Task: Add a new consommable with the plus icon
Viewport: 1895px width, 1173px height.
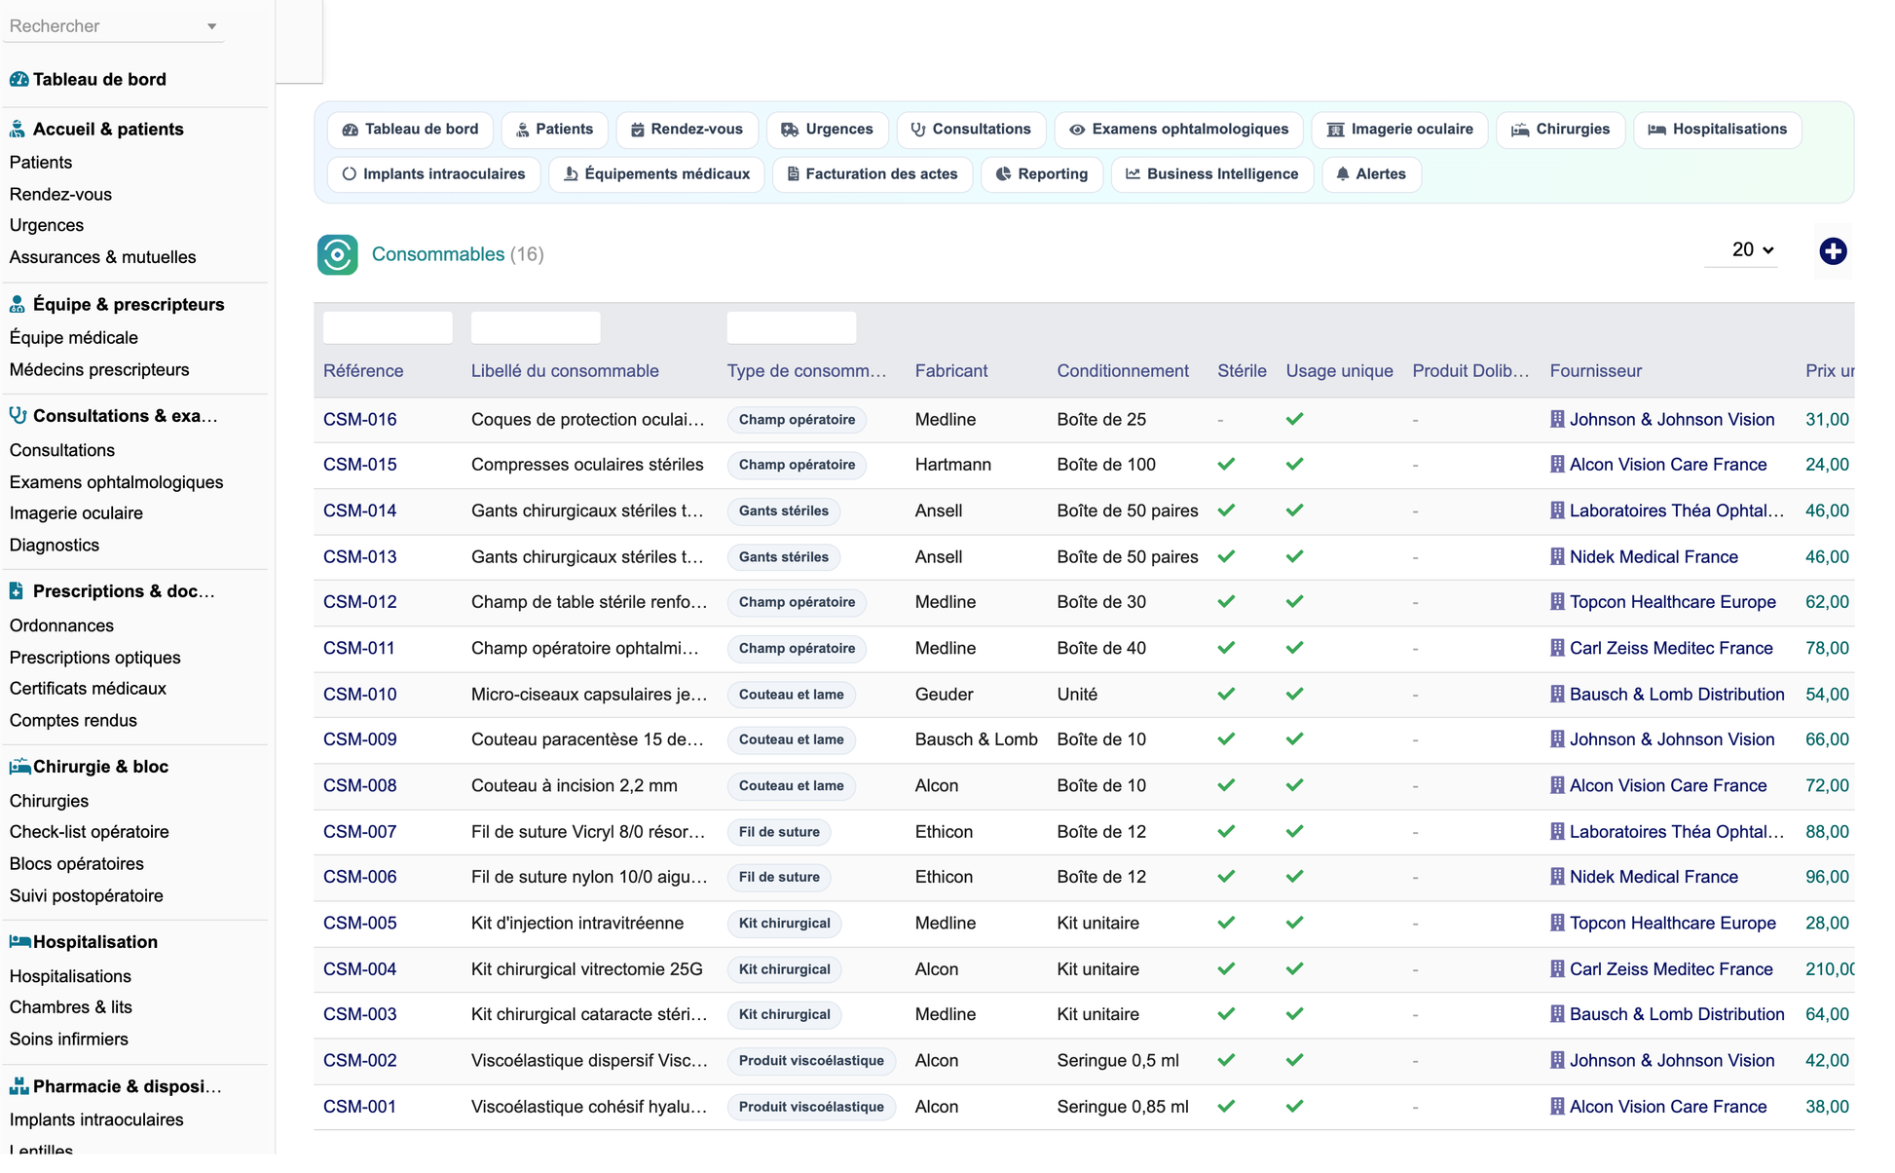Action: pos(1833,250)
